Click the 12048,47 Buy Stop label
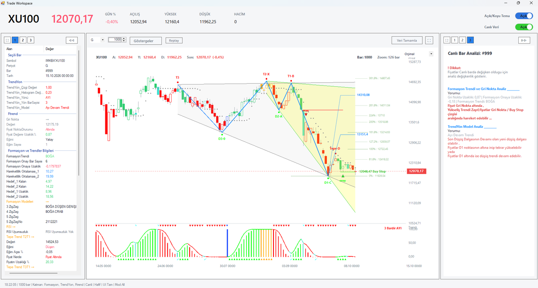Viewport: 538px width, 288px height. point(372,171)
